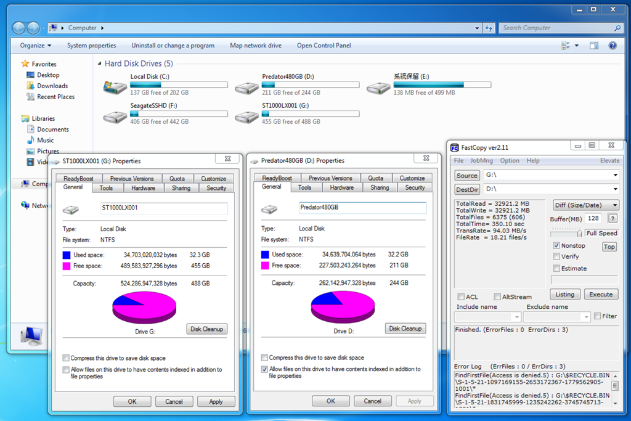Click the FastCopy title bar icon
This screenshot has width=631, height=421.
pyautogui.click(x=454, y=148)
